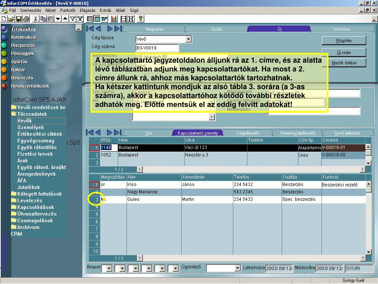This screenshot has height=284, width=378.
Task: Click contact table's horizontal scrollbar right arrow
Action: (363, 258)
